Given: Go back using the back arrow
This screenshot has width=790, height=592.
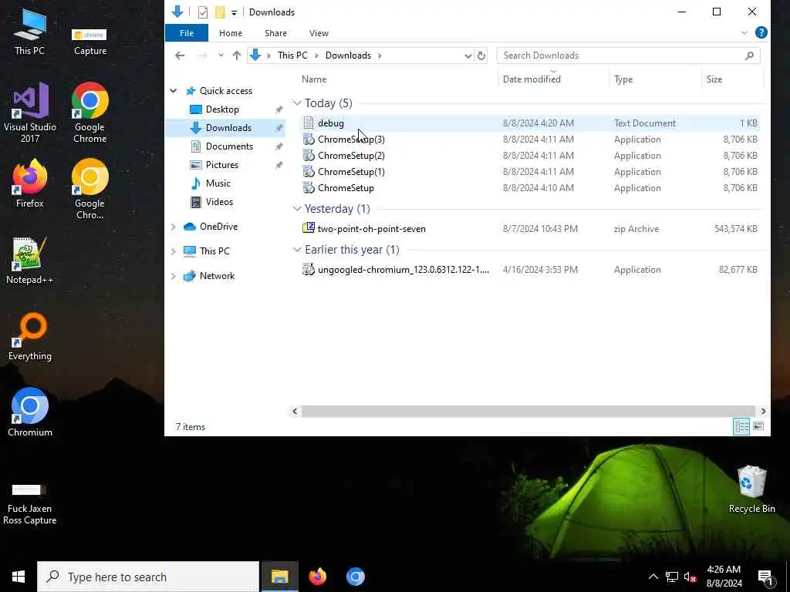Looking at the screenshot, I should tap(180, 55).
